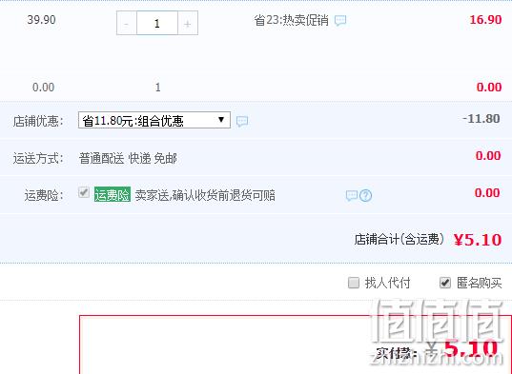
Task: Click the gift item price 0.00 on left
Action: 44,88
